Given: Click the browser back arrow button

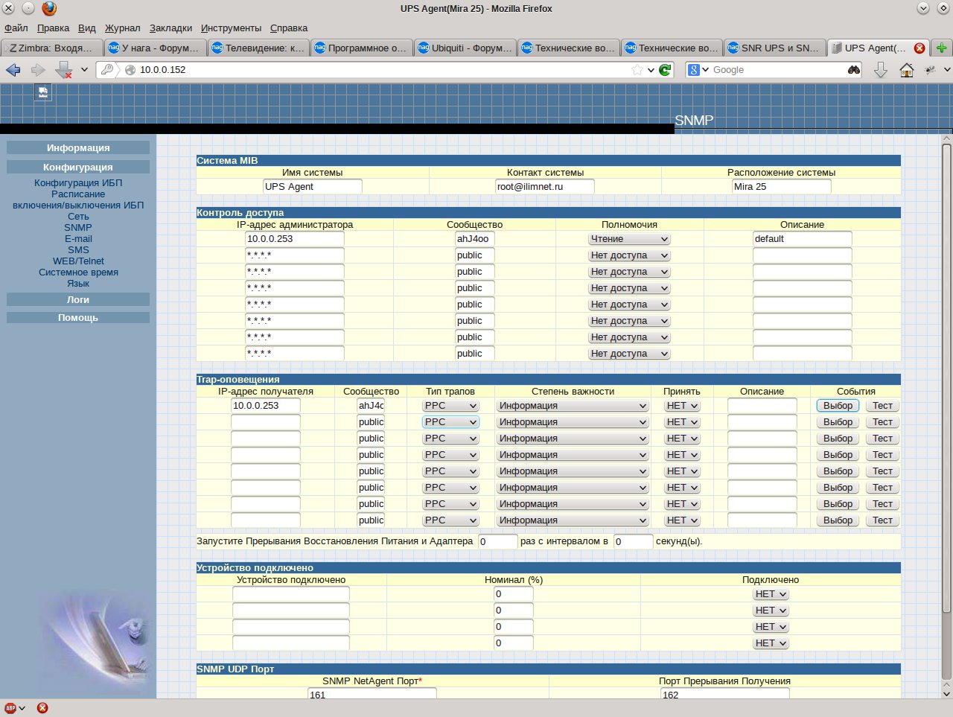Looking at the screenshot, I should (13, 70).
